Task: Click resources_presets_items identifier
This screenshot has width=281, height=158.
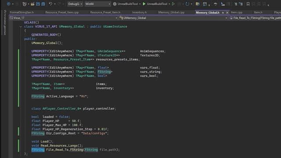Action: [x=117, y=60]
